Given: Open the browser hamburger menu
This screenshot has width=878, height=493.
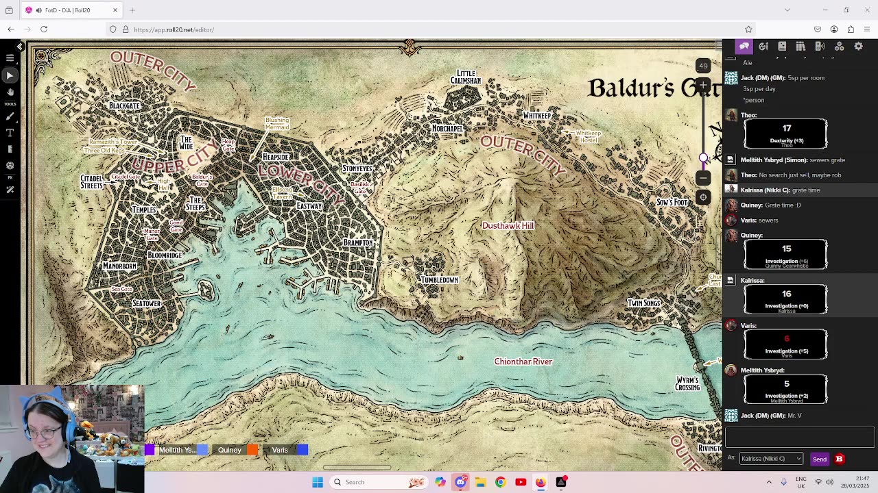Looking at the screenshot, I should [867, 29].
